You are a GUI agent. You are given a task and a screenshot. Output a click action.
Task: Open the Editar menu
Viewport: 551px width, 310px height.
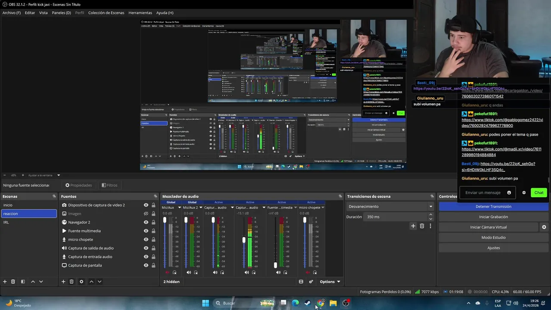pyautogui.click(x=30, y=13)
